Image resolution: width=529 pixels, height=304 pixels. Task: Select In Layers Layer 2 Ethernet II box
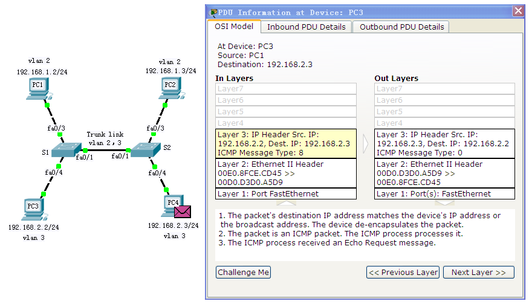point(286,173)
